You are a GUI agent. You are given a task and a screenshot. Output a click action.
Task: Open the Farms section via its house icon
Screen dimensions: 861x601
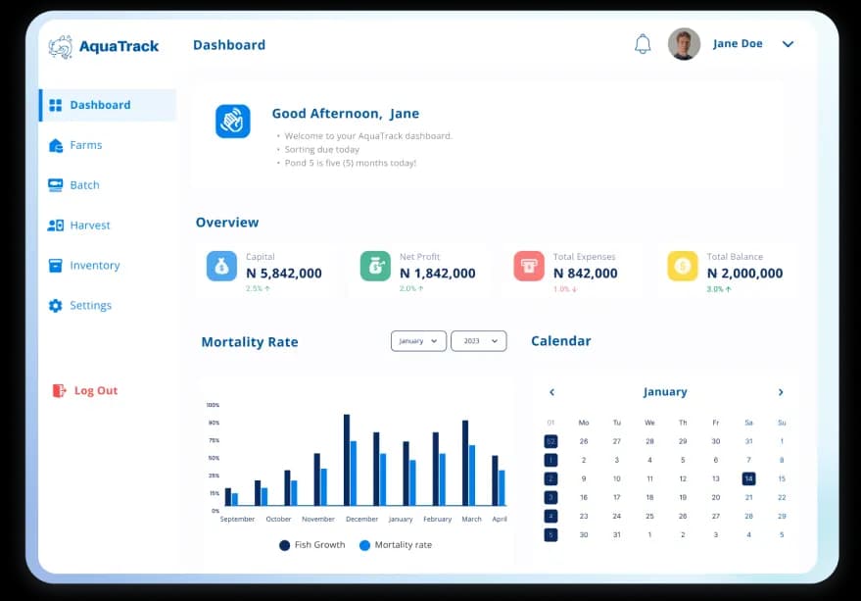tap(54, 145)
